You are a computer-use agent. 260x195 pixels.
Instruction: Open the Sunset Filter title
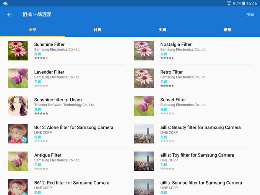pos(173,100)
